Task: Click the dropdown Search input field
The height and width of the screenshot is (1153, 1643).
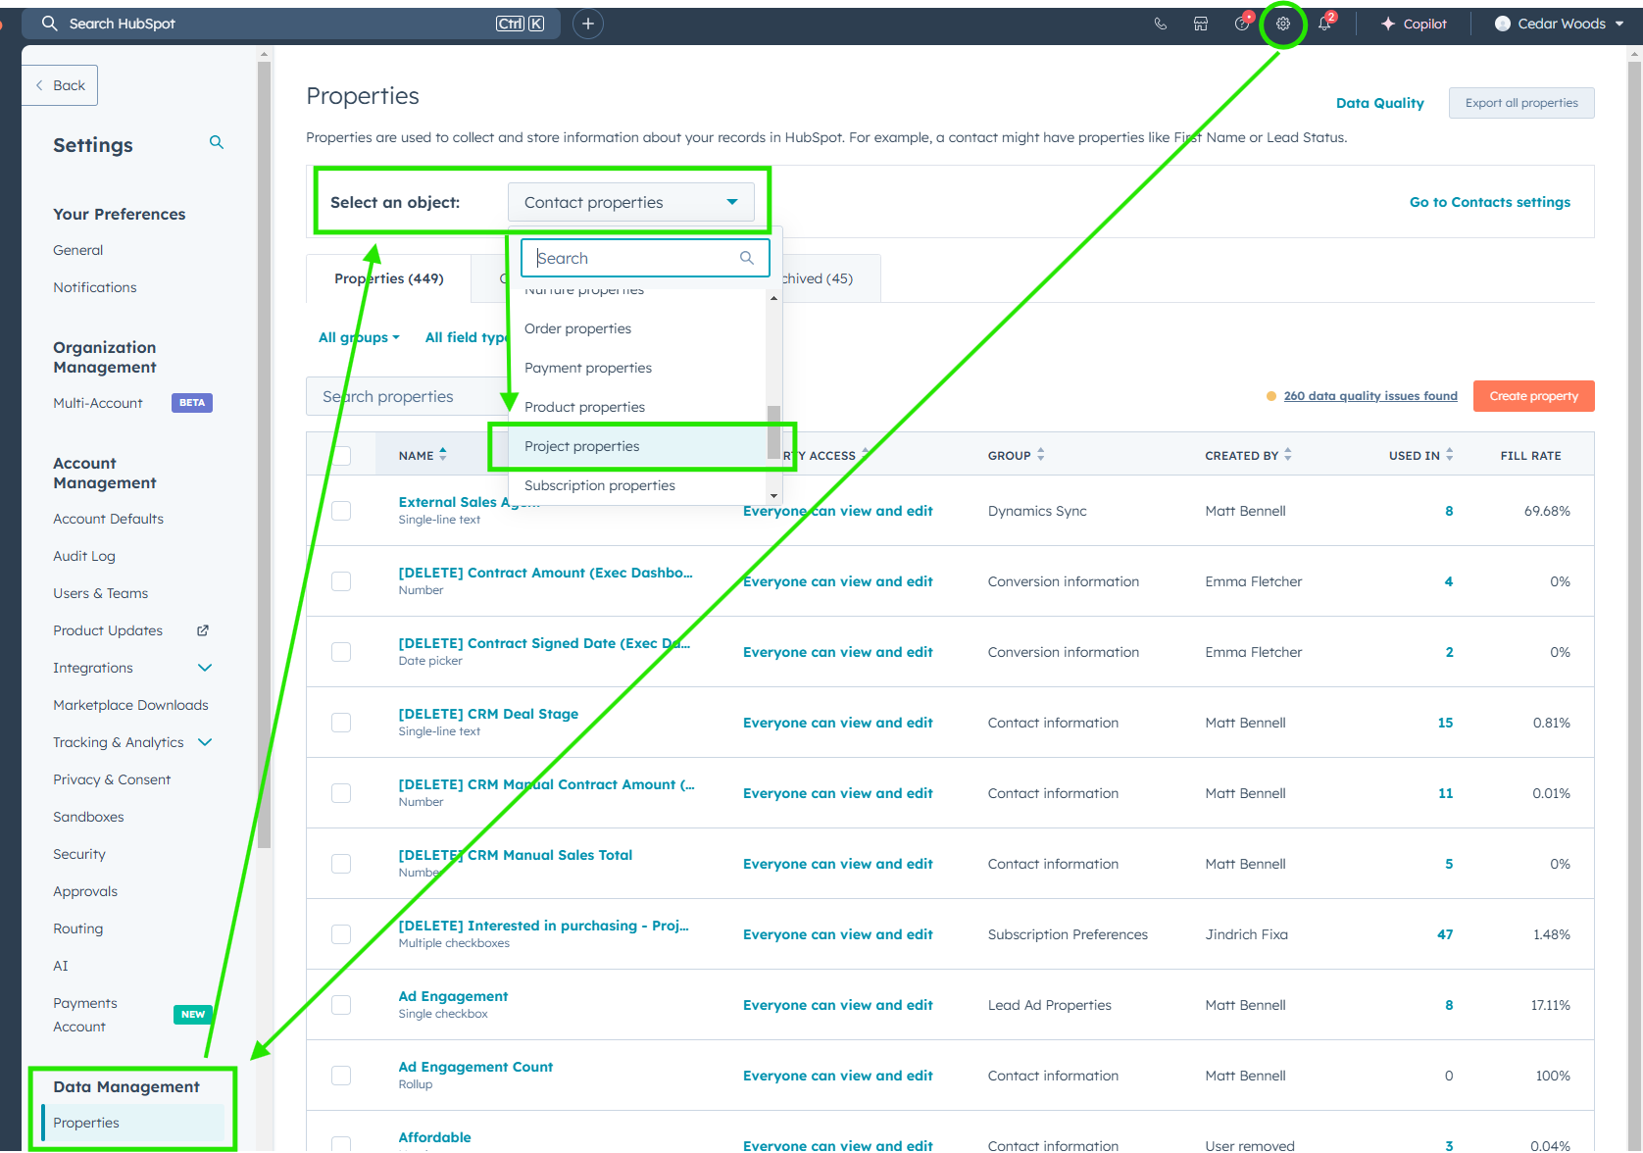Action: click(645, 258)
